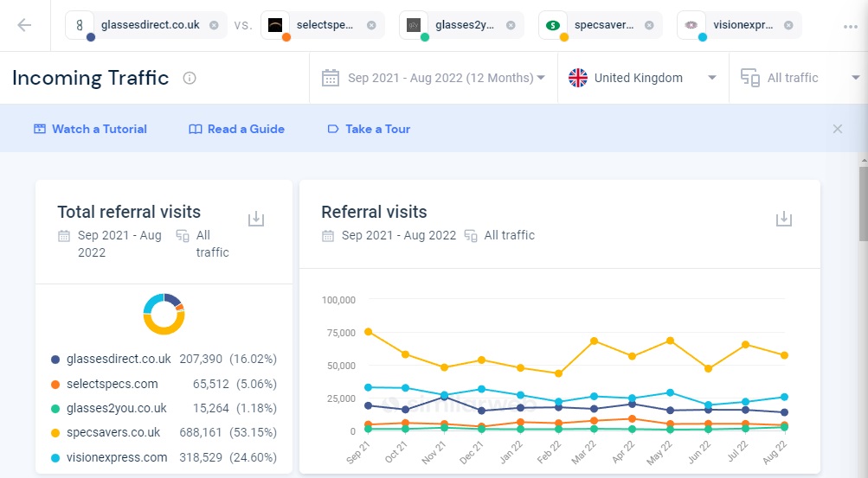Select selectspecs.com in the legend list
Image resolution: width=868 pixels, height=478 pixels.
tap(113, 384)
